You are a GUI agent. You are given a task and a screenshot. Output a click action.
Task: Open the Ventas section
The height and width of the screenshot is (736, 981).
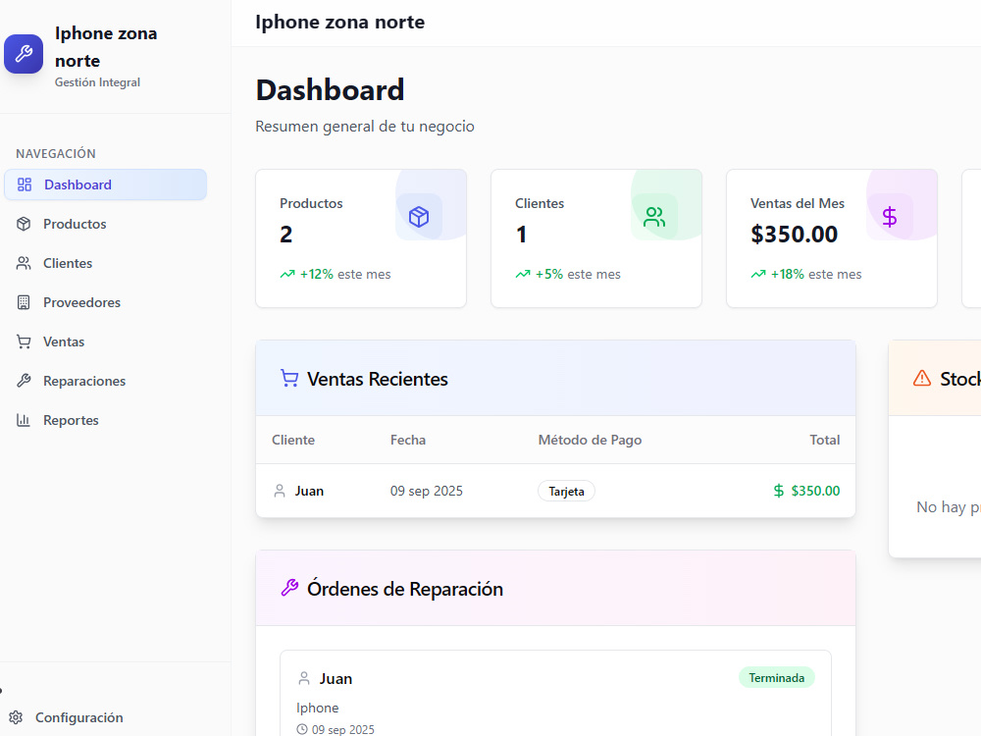click(106, 342)
